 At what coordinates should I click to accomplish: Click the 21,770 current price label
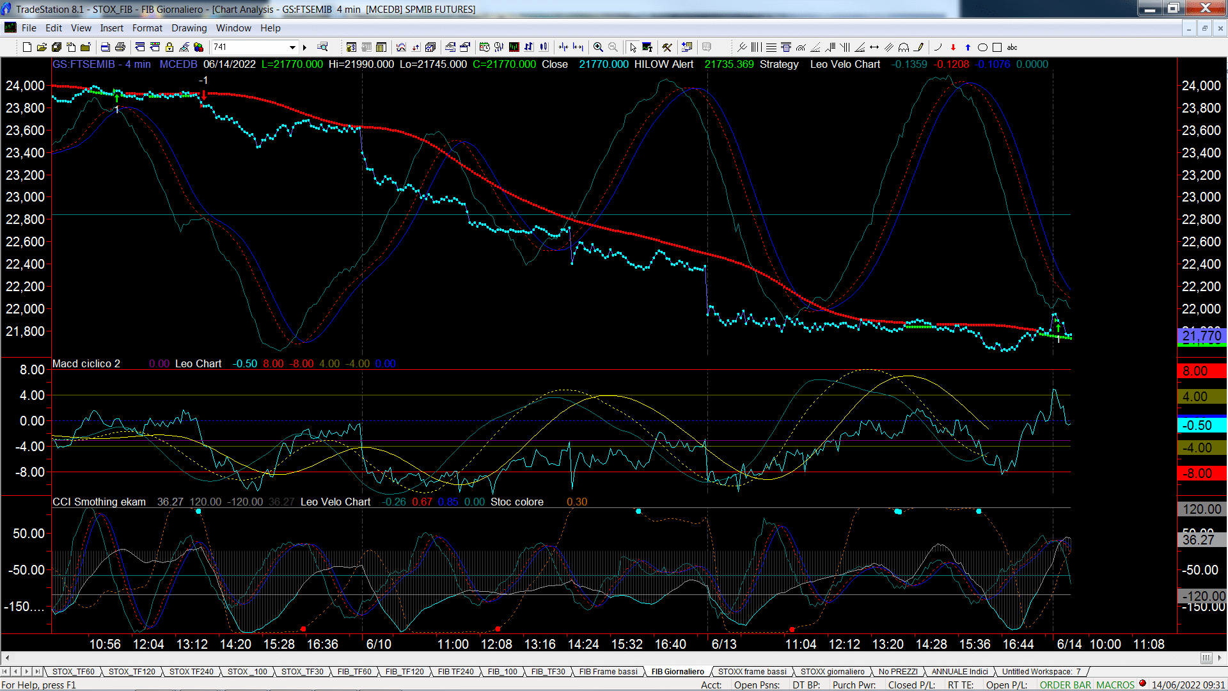click(1202, 336)
